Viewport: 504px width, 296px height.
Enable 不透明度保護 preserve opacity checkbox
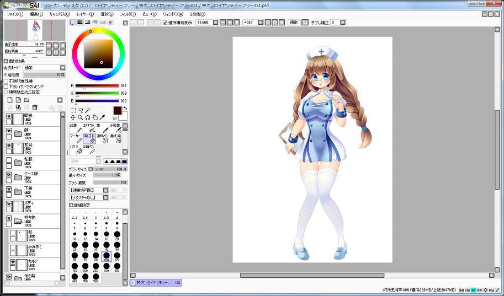6,81
